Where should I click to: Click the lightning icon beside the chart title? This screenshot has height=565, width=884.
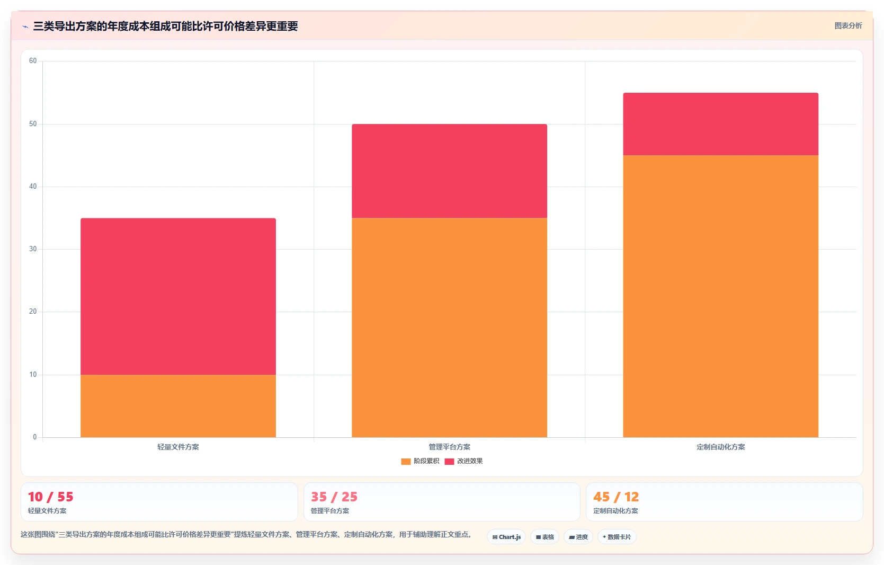(25, 27)
